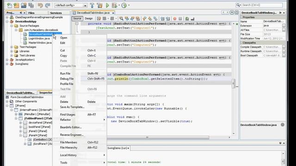Click the Next Bookmark editor icon
The height and width of the screenshot is (166, 296).
pyautogui.click(x=150, y=18)
